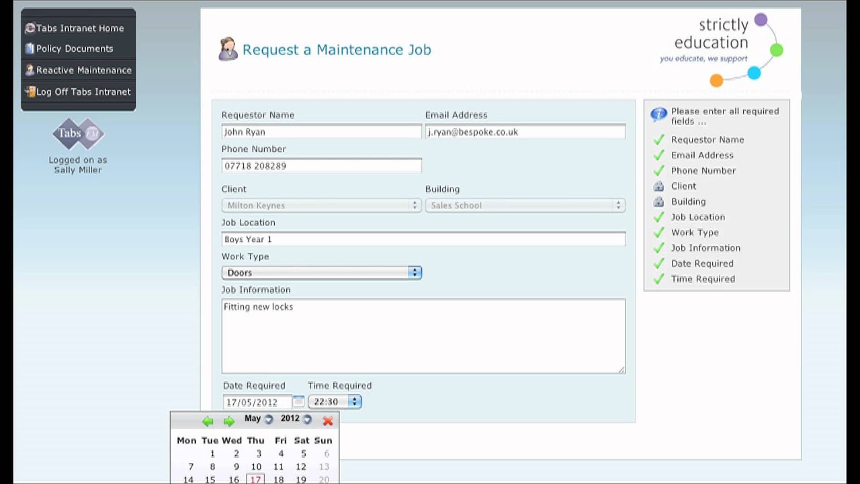Go to previous month in calendar
Screen dimensions: 860x484
(208, 421)
